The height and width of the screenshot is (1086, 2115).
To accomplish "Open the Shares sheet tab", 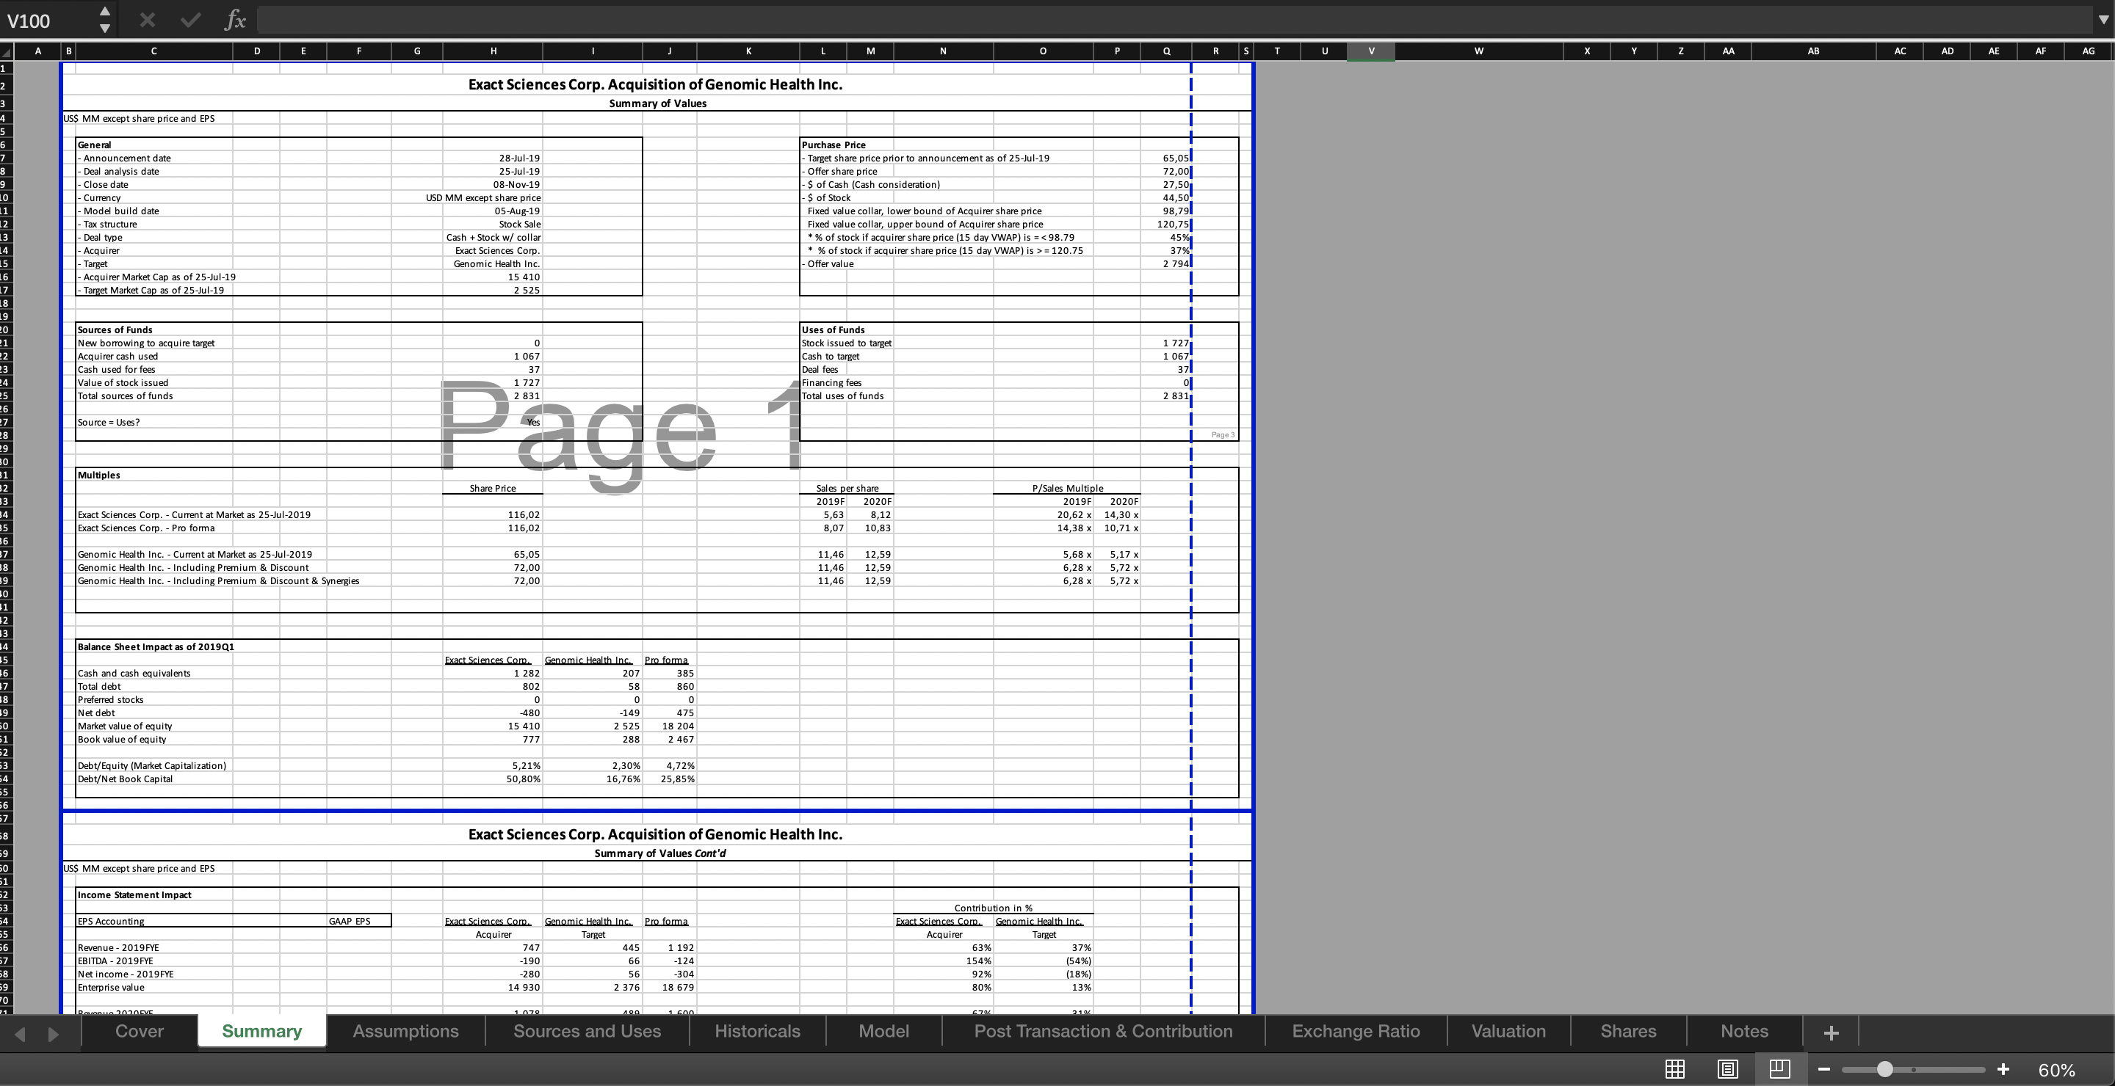I will [x=1628, y=1031].
